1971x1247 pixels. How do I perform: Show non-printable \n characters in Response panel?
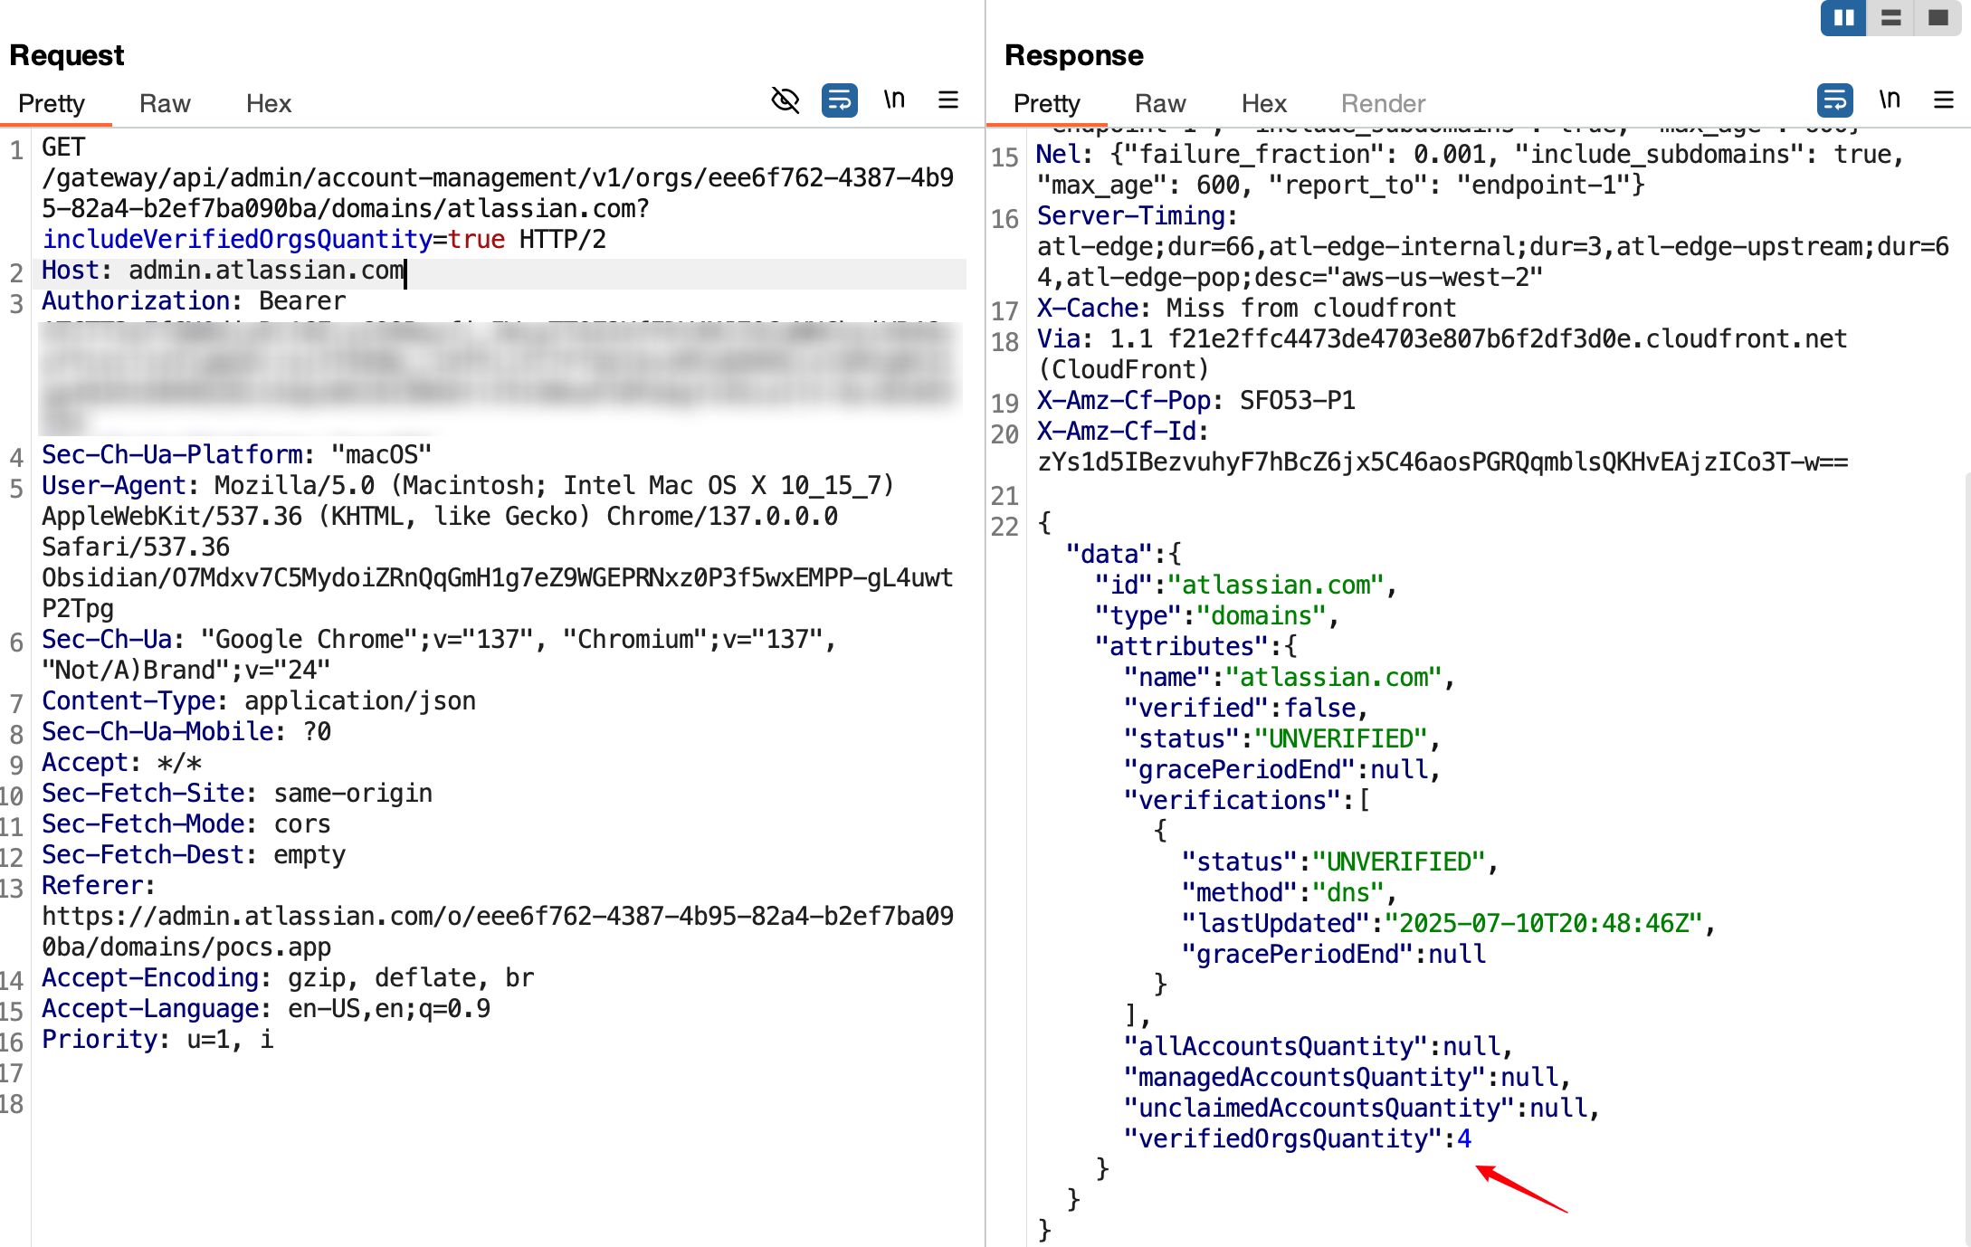(1890, 100)
